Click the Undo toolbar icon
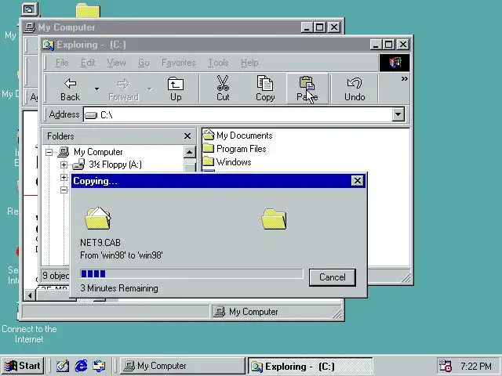The image size is (502, 376). (x=355, y=89)
